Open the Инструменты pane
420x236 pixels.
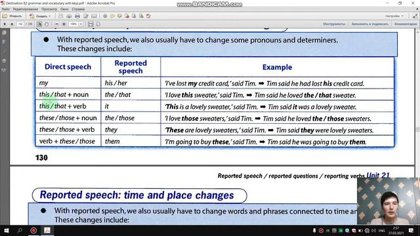point(334,24)
